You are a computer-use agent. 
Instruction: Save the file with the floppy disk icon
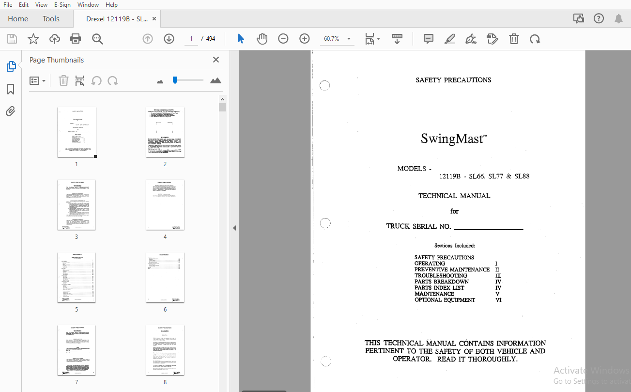coord(12,39)
